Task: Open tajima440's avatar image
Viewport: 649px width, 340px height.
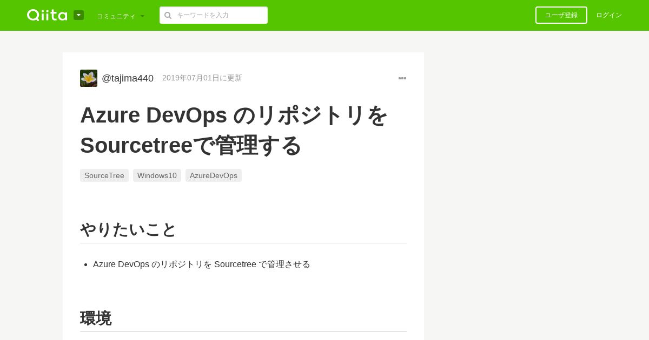Action: [x=89, y=78]
